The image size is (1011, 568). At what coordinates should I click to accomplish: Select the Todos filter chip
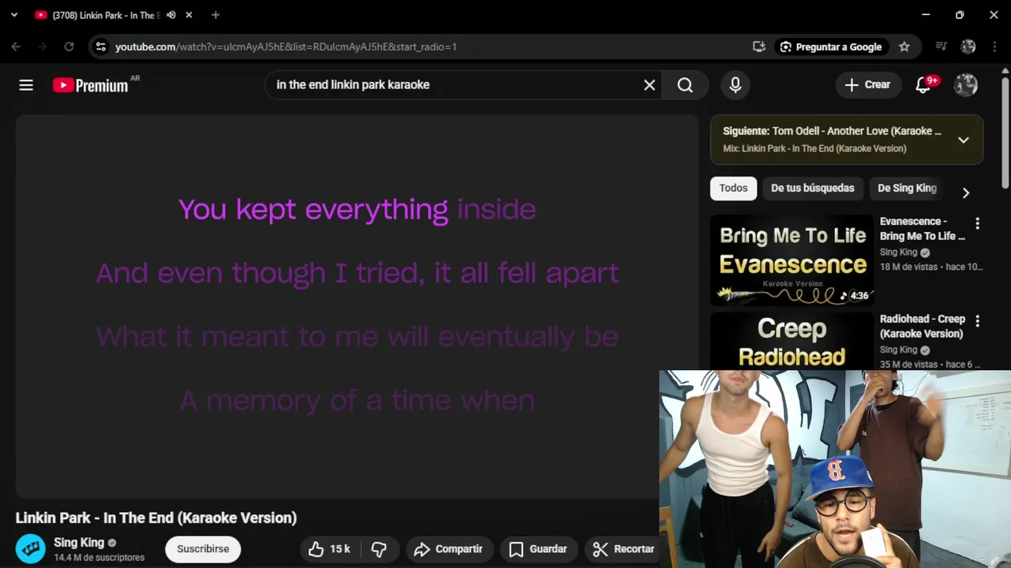point(733,188)
